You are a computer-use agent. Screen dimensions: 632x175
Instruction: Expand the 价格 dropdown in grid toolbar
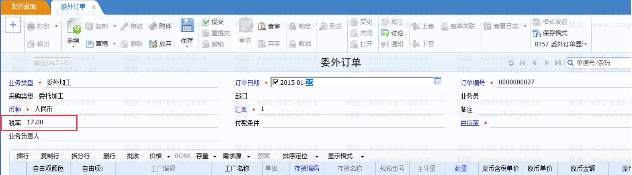(169, 156)
